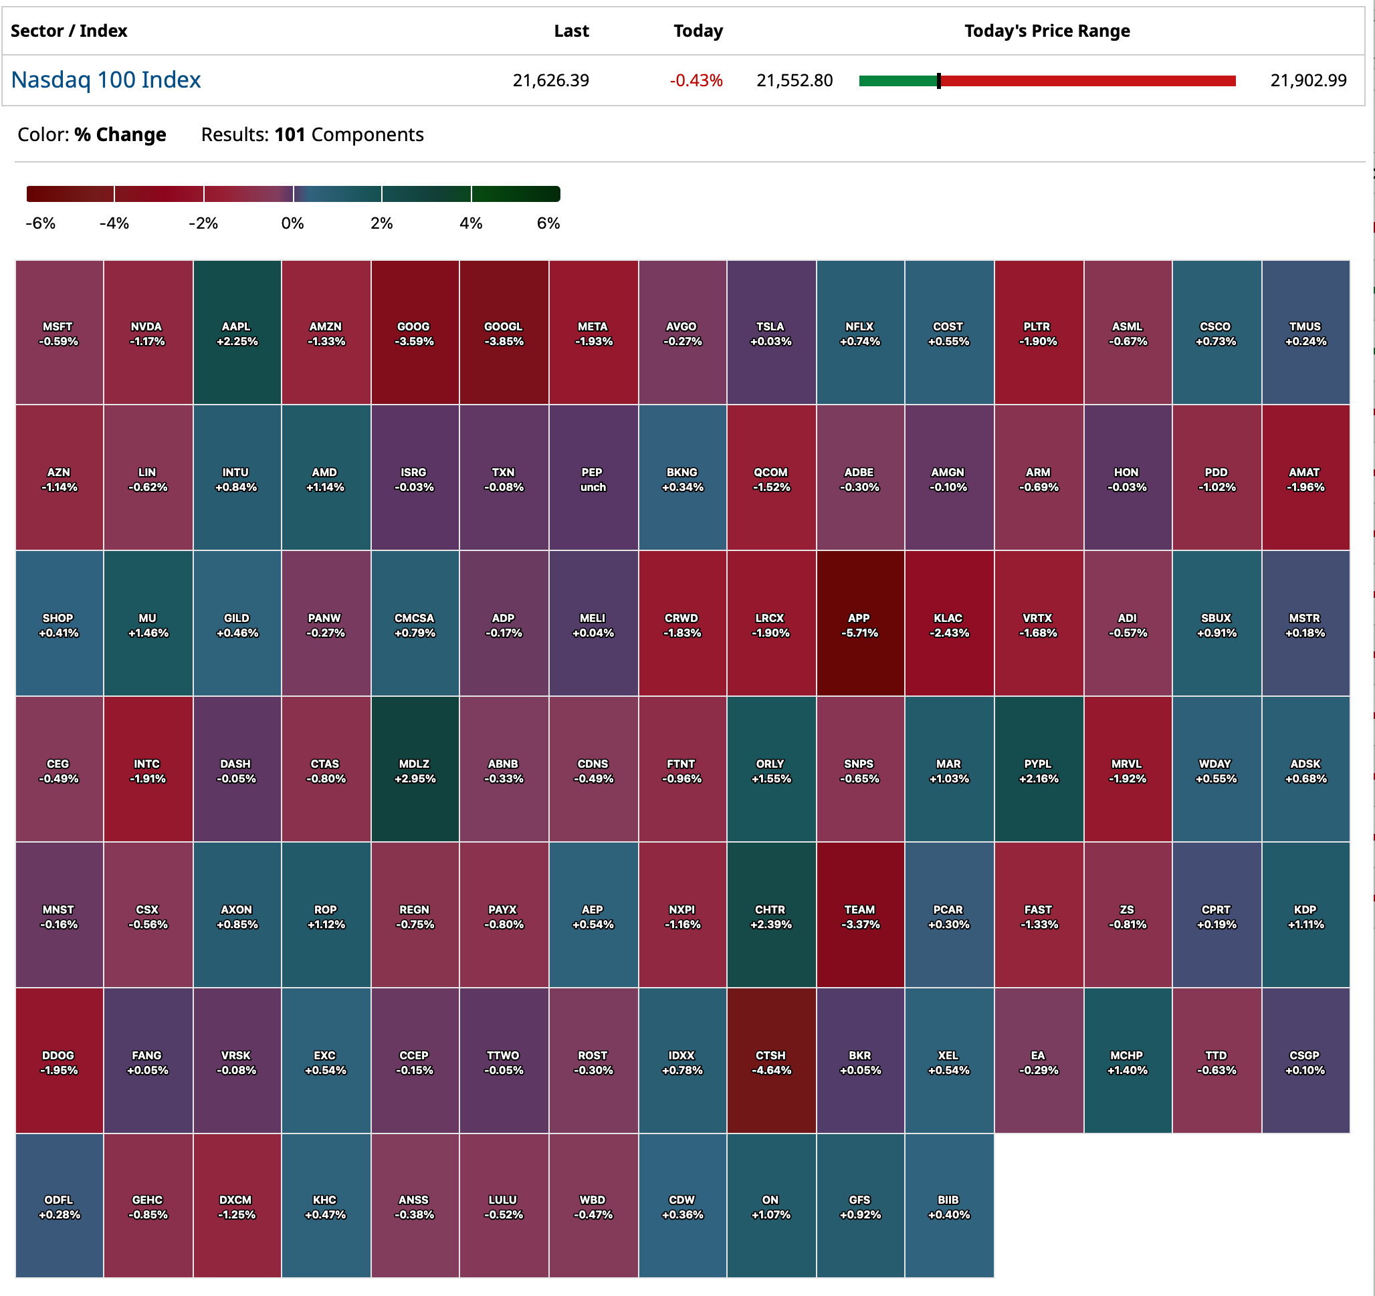Select the AAPL +2.25% heatmap tile
1375x1296 pixels.
(237, 332)
